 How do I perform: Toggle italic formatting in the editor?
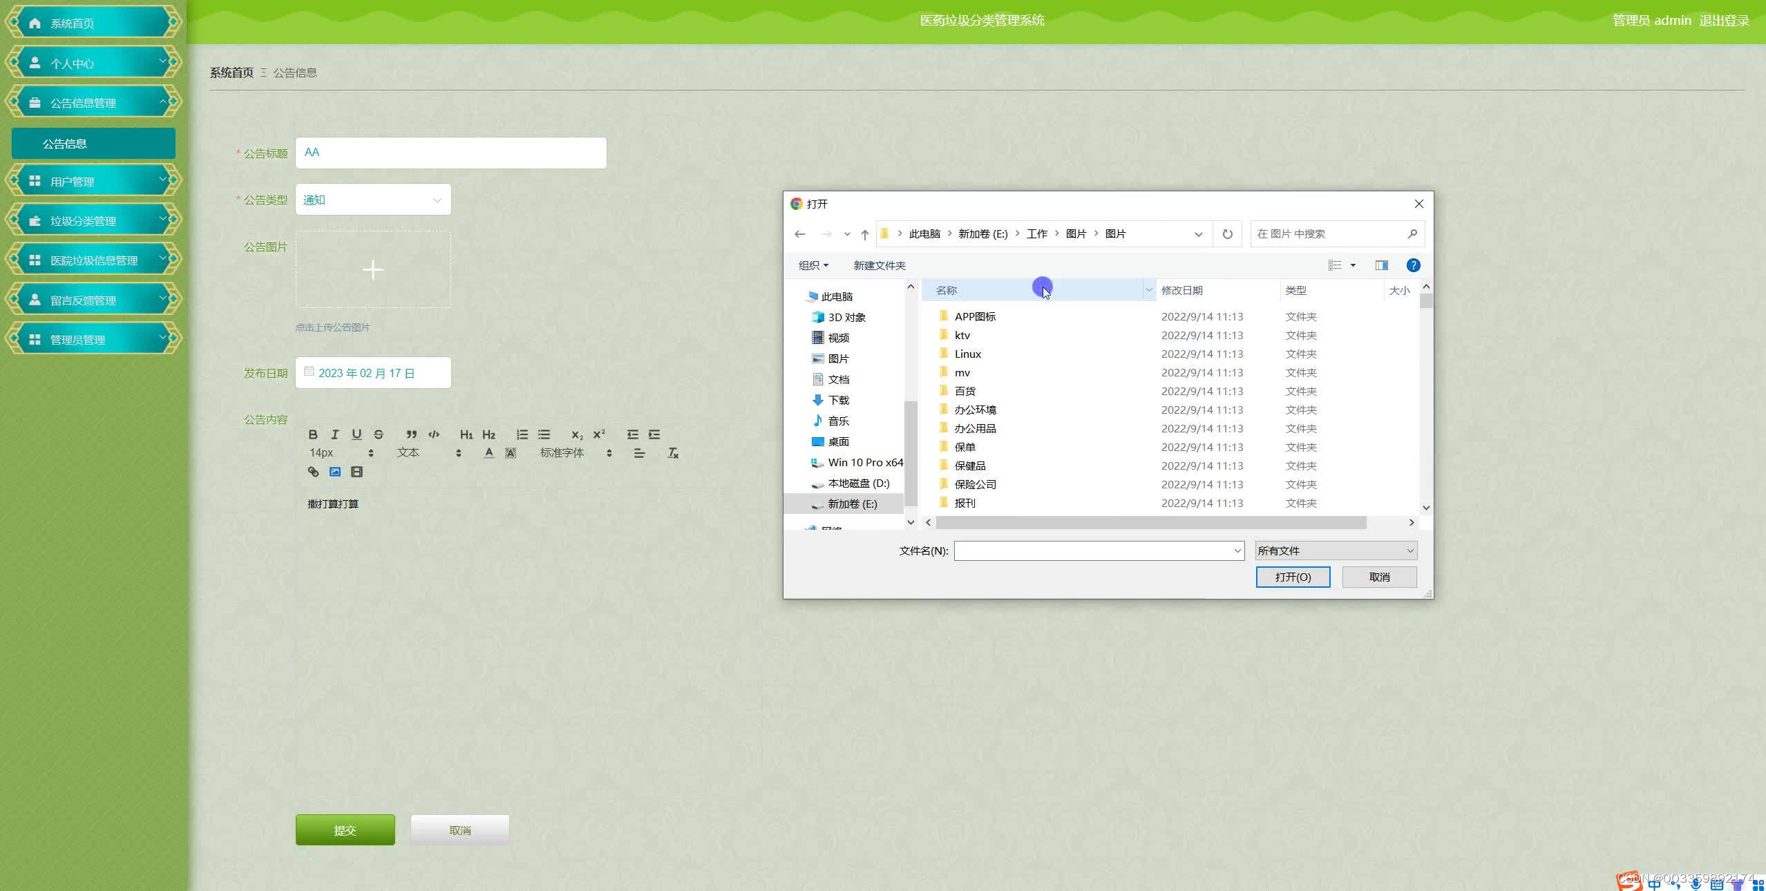pyautogui.click(x=335, y=434)
